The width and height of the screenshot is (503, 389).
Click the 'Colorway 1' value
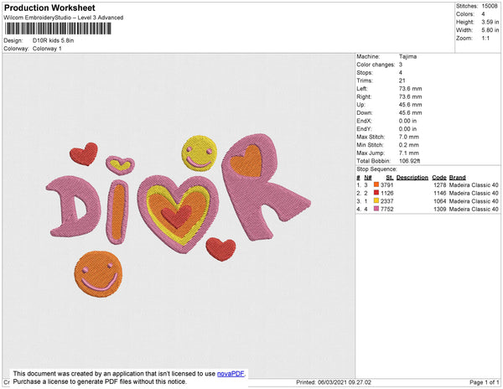(x=47, y=49)
